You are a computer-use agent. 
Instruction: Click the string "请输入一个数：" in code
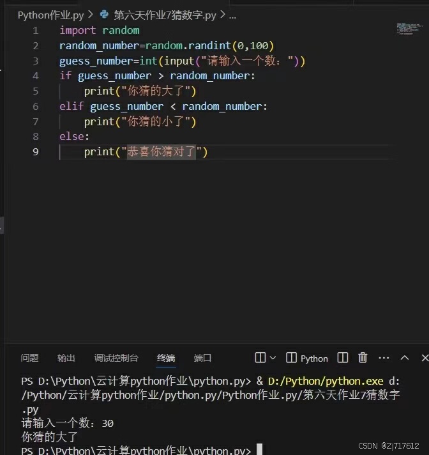point(247,61)
